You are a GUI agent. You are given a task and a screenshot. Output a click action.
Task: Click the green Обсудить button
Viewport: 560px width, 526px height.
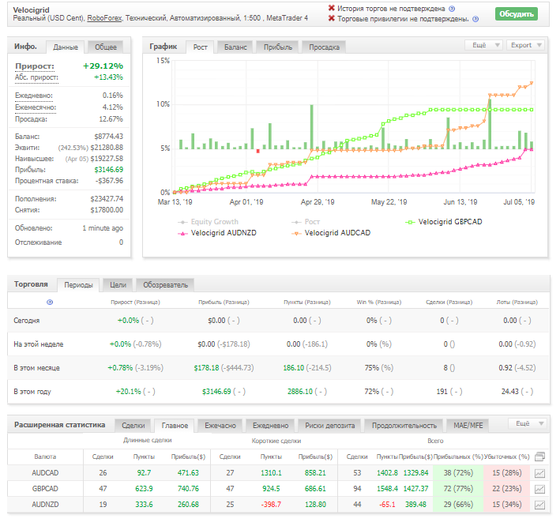coord(517,14)
